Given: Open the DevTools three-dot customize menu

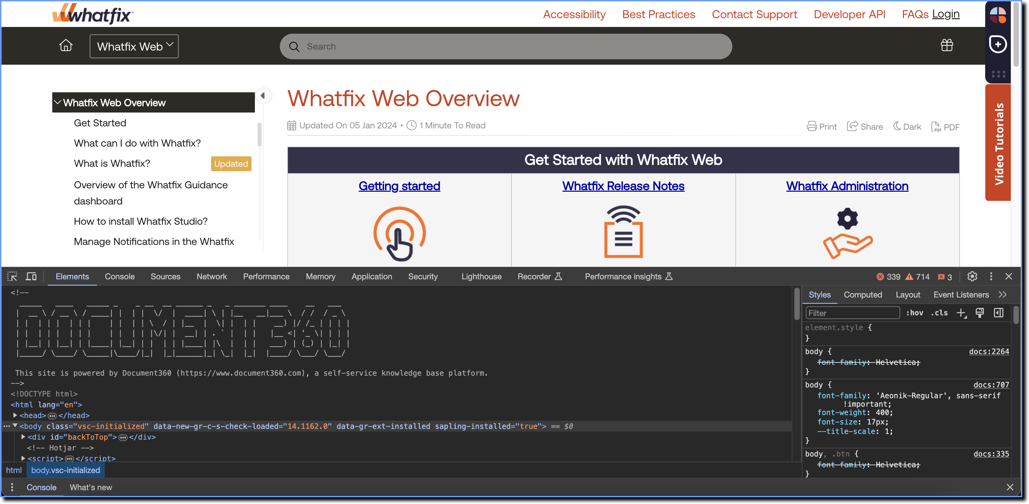Looking at the screenshot, I should point(991,276).
